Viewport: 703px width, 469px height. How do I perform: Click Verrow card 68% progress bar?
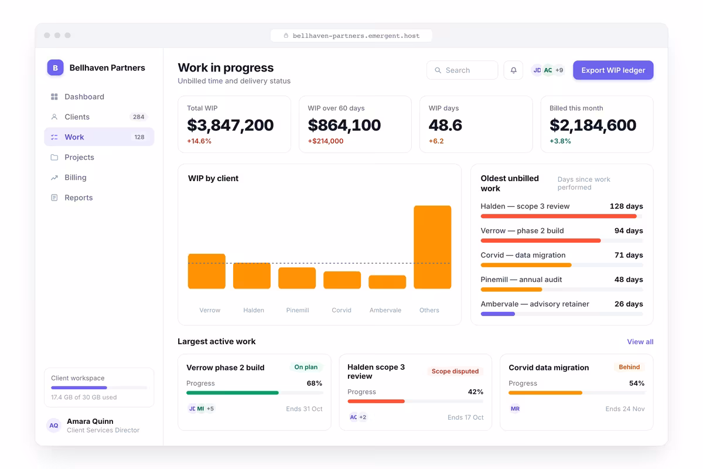(254, 393)
